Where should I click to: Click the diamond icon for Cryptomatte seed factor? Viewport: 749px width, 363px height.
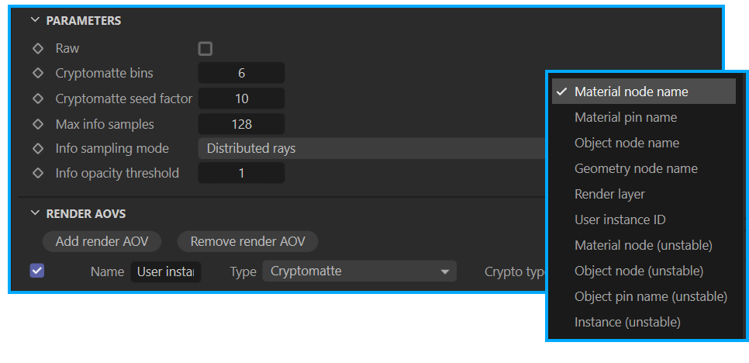pyautogui.click(x=37, y=99)
